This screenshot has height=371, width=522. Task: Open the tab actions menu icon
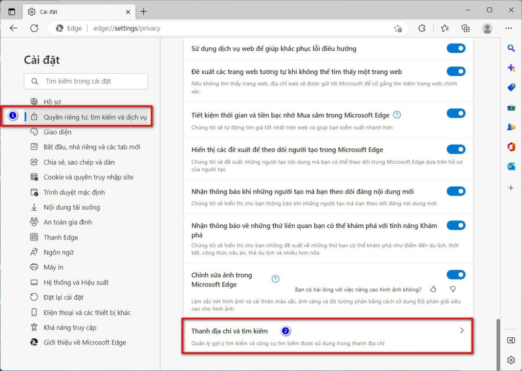[12, 12]
